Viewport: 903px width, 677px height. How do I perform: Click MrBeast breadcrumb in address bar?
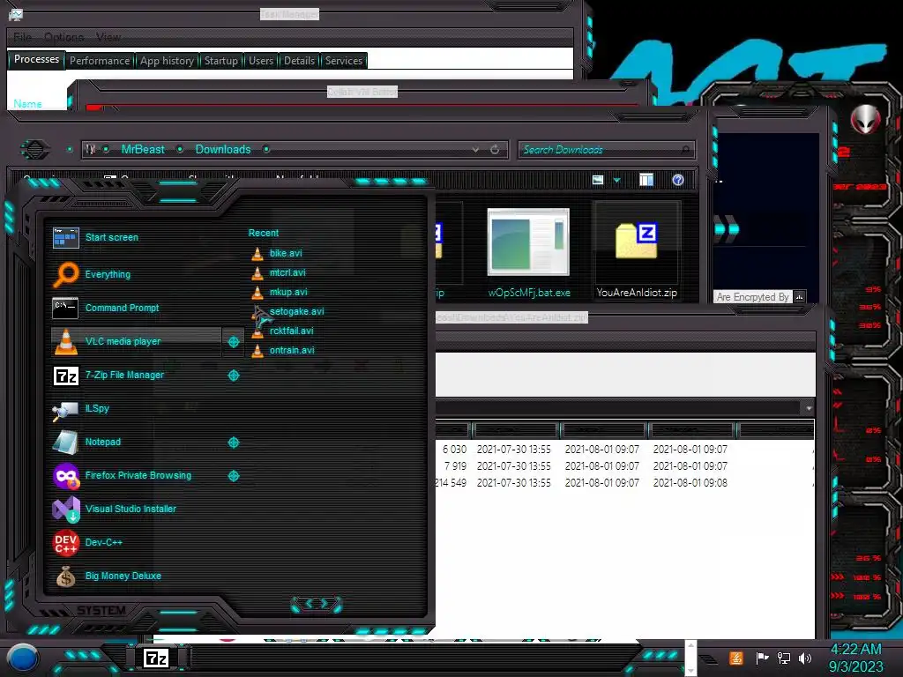click(x=143, y=149)
